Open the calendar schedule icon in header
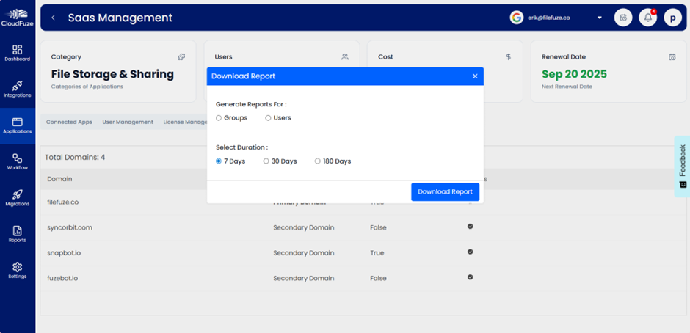Image resolution: width=690 pixels, height=333 pixels. (x=623, y=18)
